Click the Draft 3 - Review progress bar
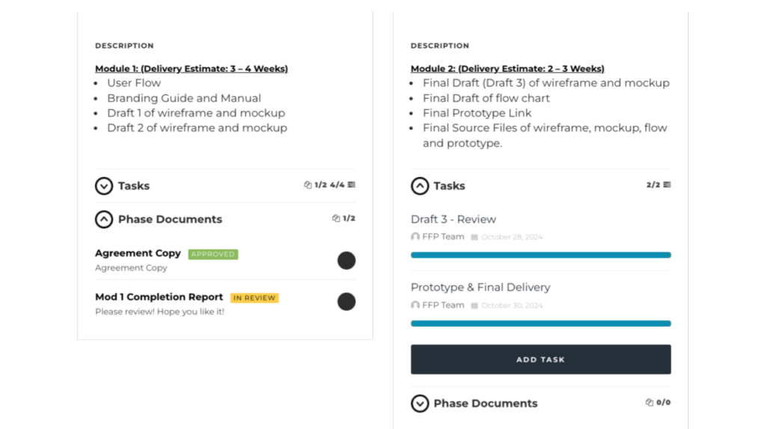Image resolution: width=766 pixels, height=429 pixels. pyautogui.click(x=541, y=256)
